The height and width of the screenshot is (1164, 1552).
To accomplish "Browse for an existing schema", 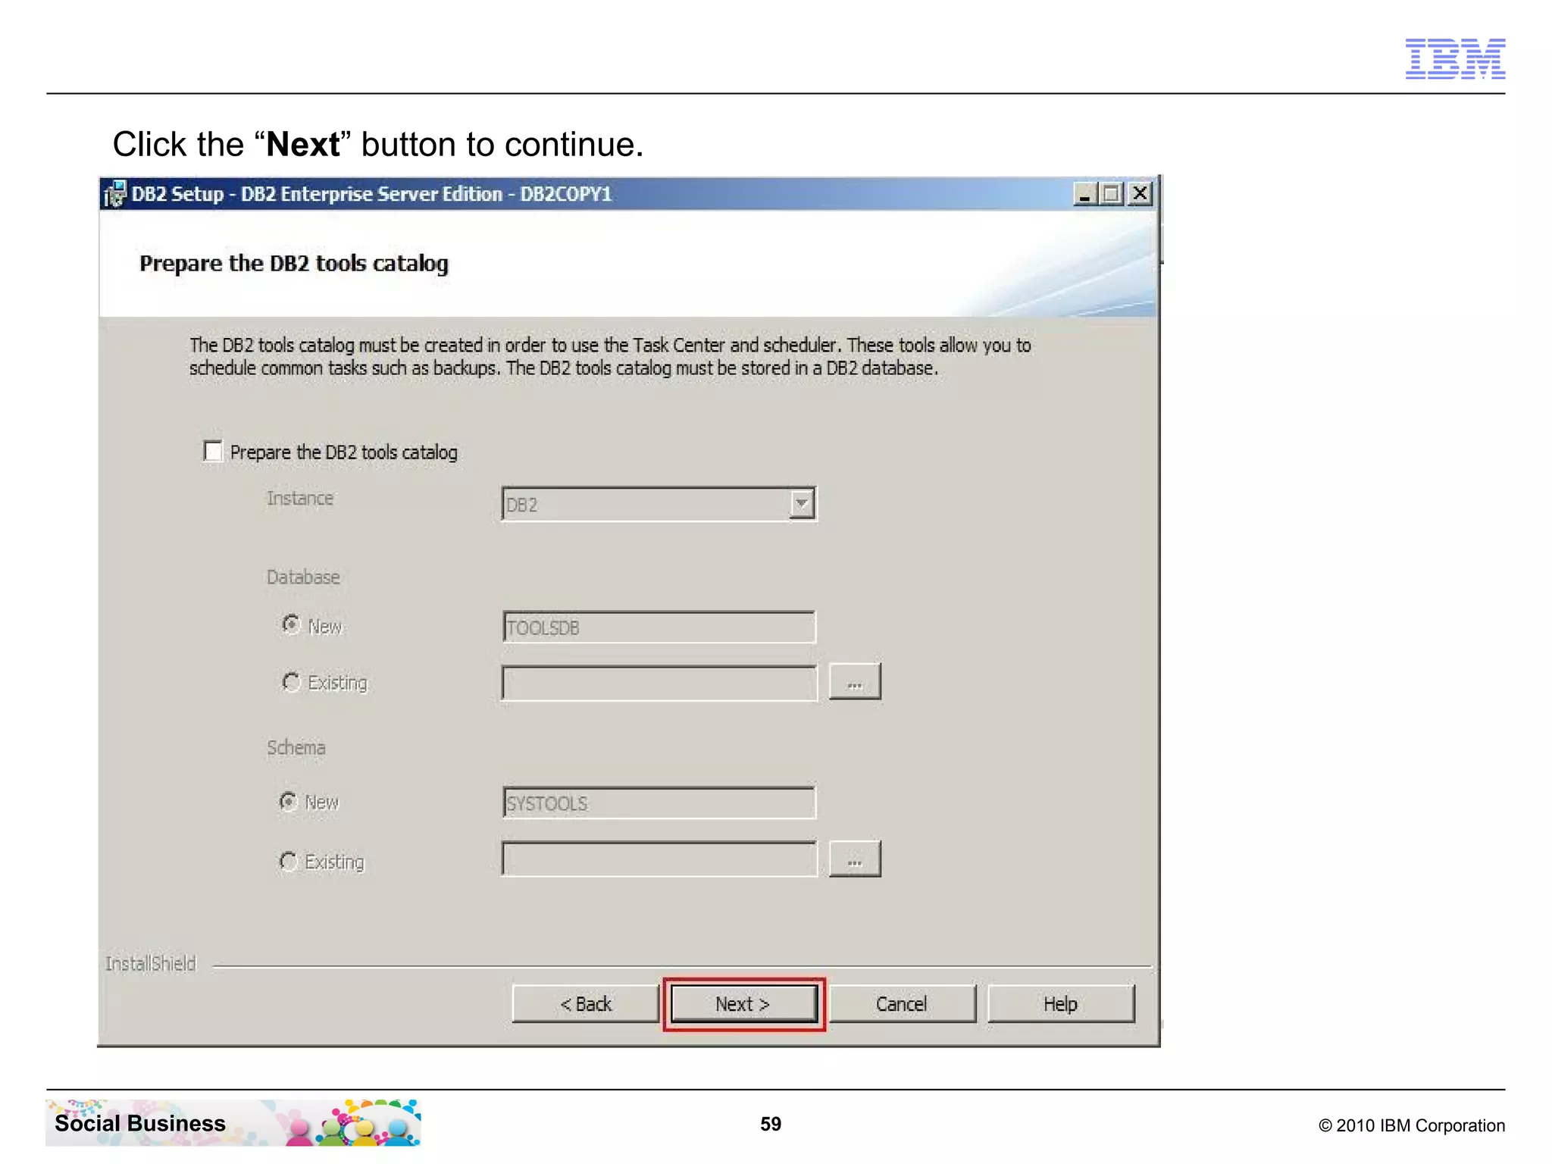I will pos(855,859).
